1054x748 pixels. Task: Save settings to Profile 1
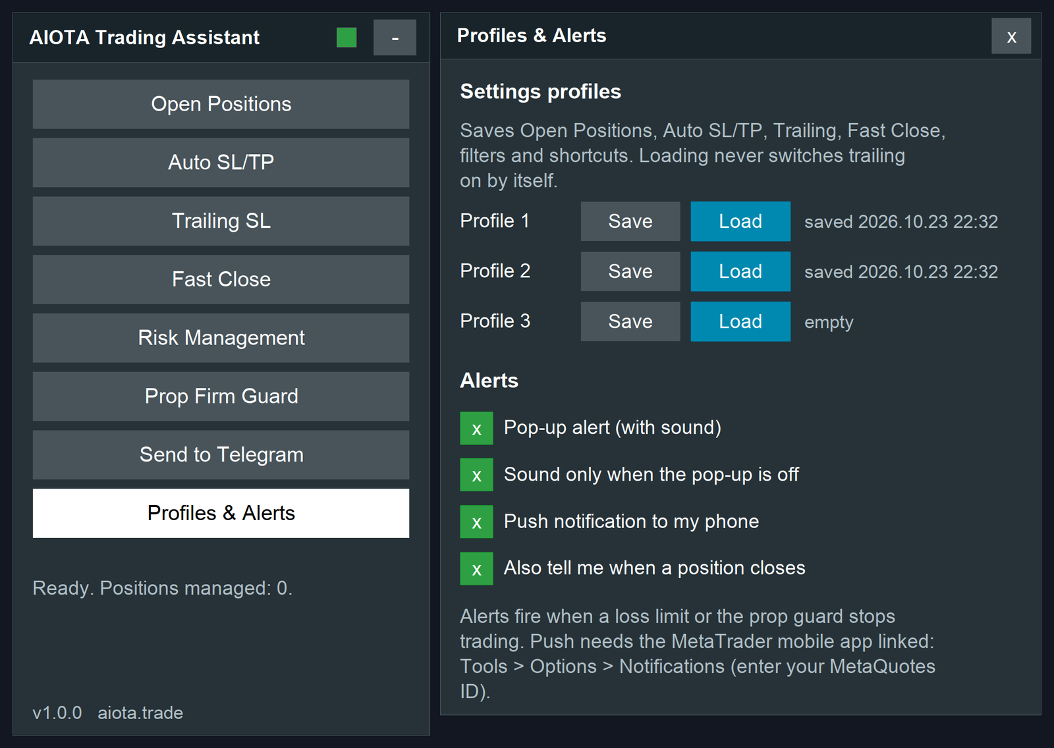coord(630,221)
